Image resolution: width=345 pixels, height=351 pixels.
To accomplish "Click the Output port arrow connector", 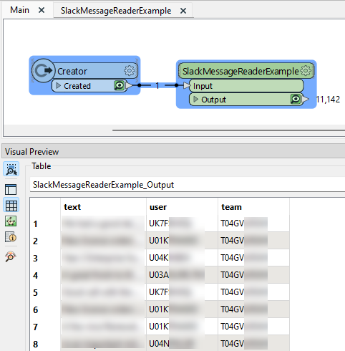I will point(306,99).
